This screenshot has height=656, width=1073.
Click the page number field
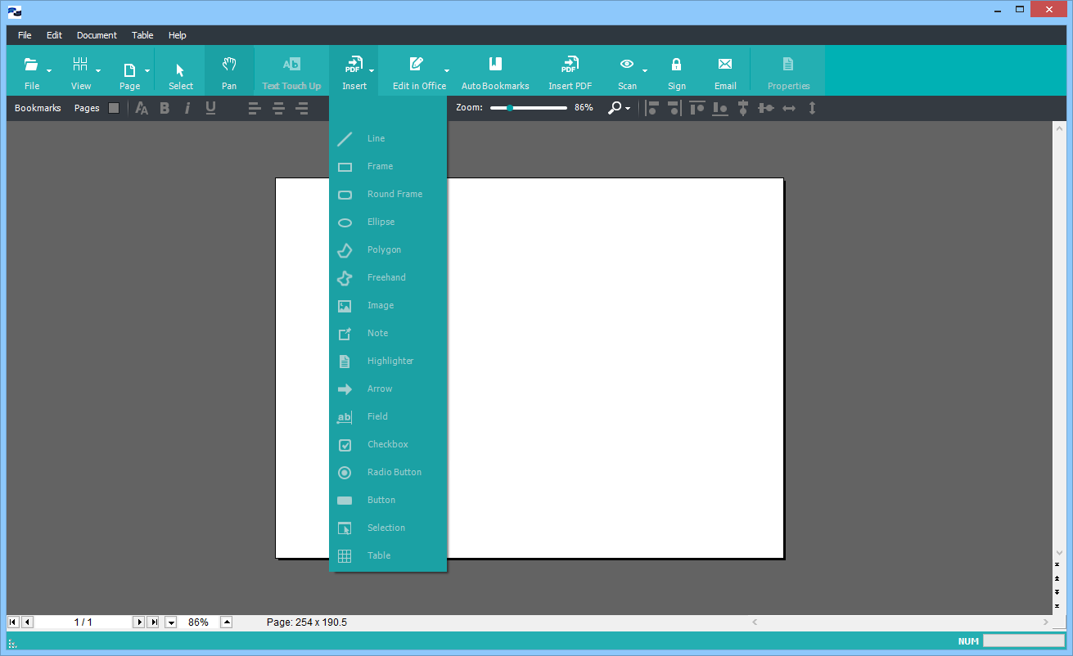click(x=83, y=622)
